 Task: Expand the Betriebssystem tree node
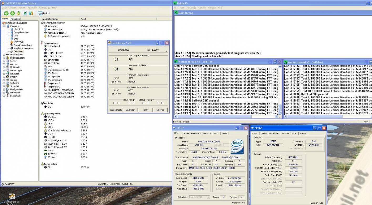(x=4, y=58)
